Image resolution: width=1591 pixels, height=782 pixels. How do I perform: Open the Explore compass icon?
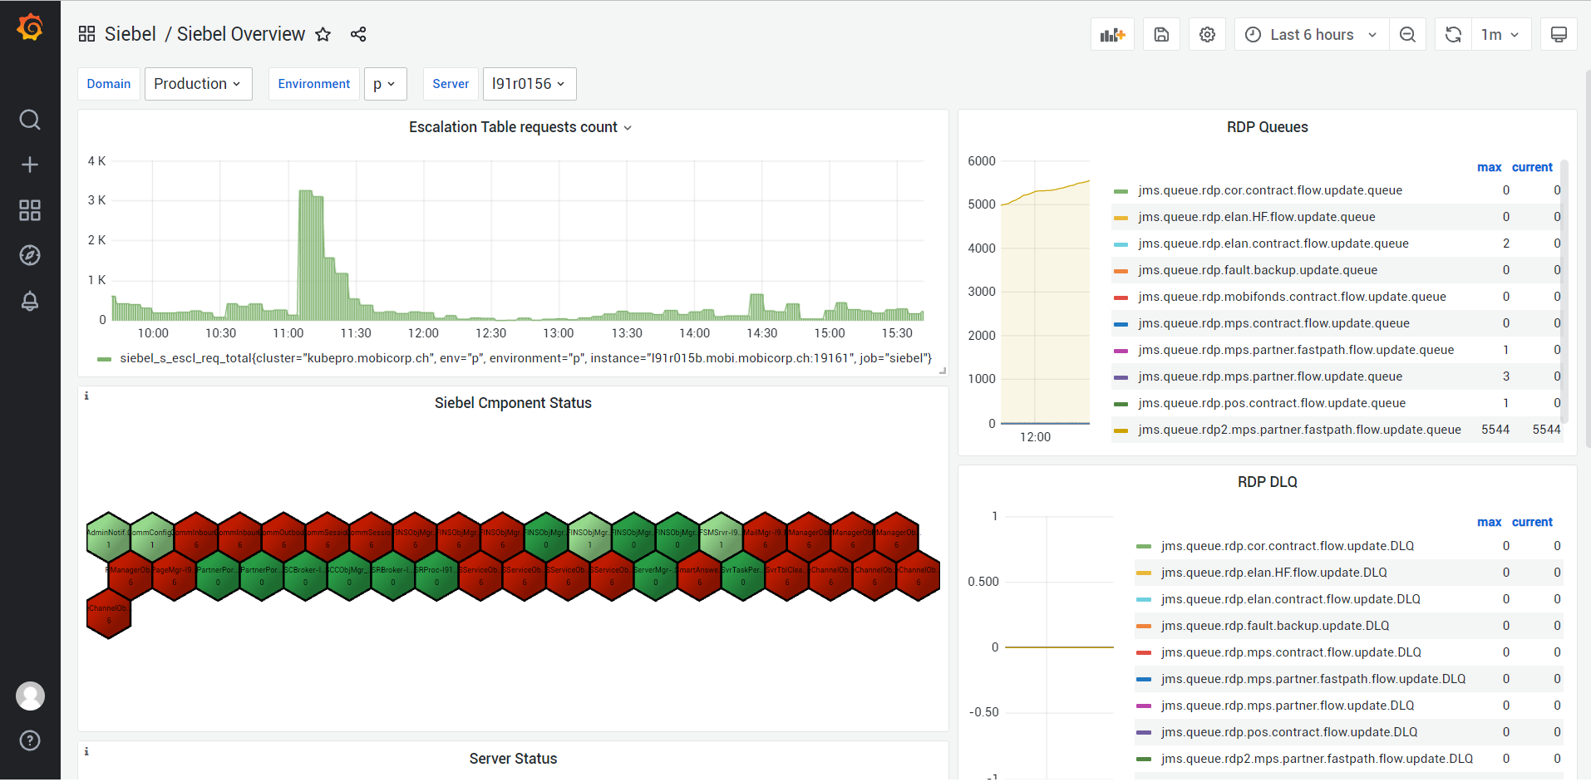tap(30, 255)
